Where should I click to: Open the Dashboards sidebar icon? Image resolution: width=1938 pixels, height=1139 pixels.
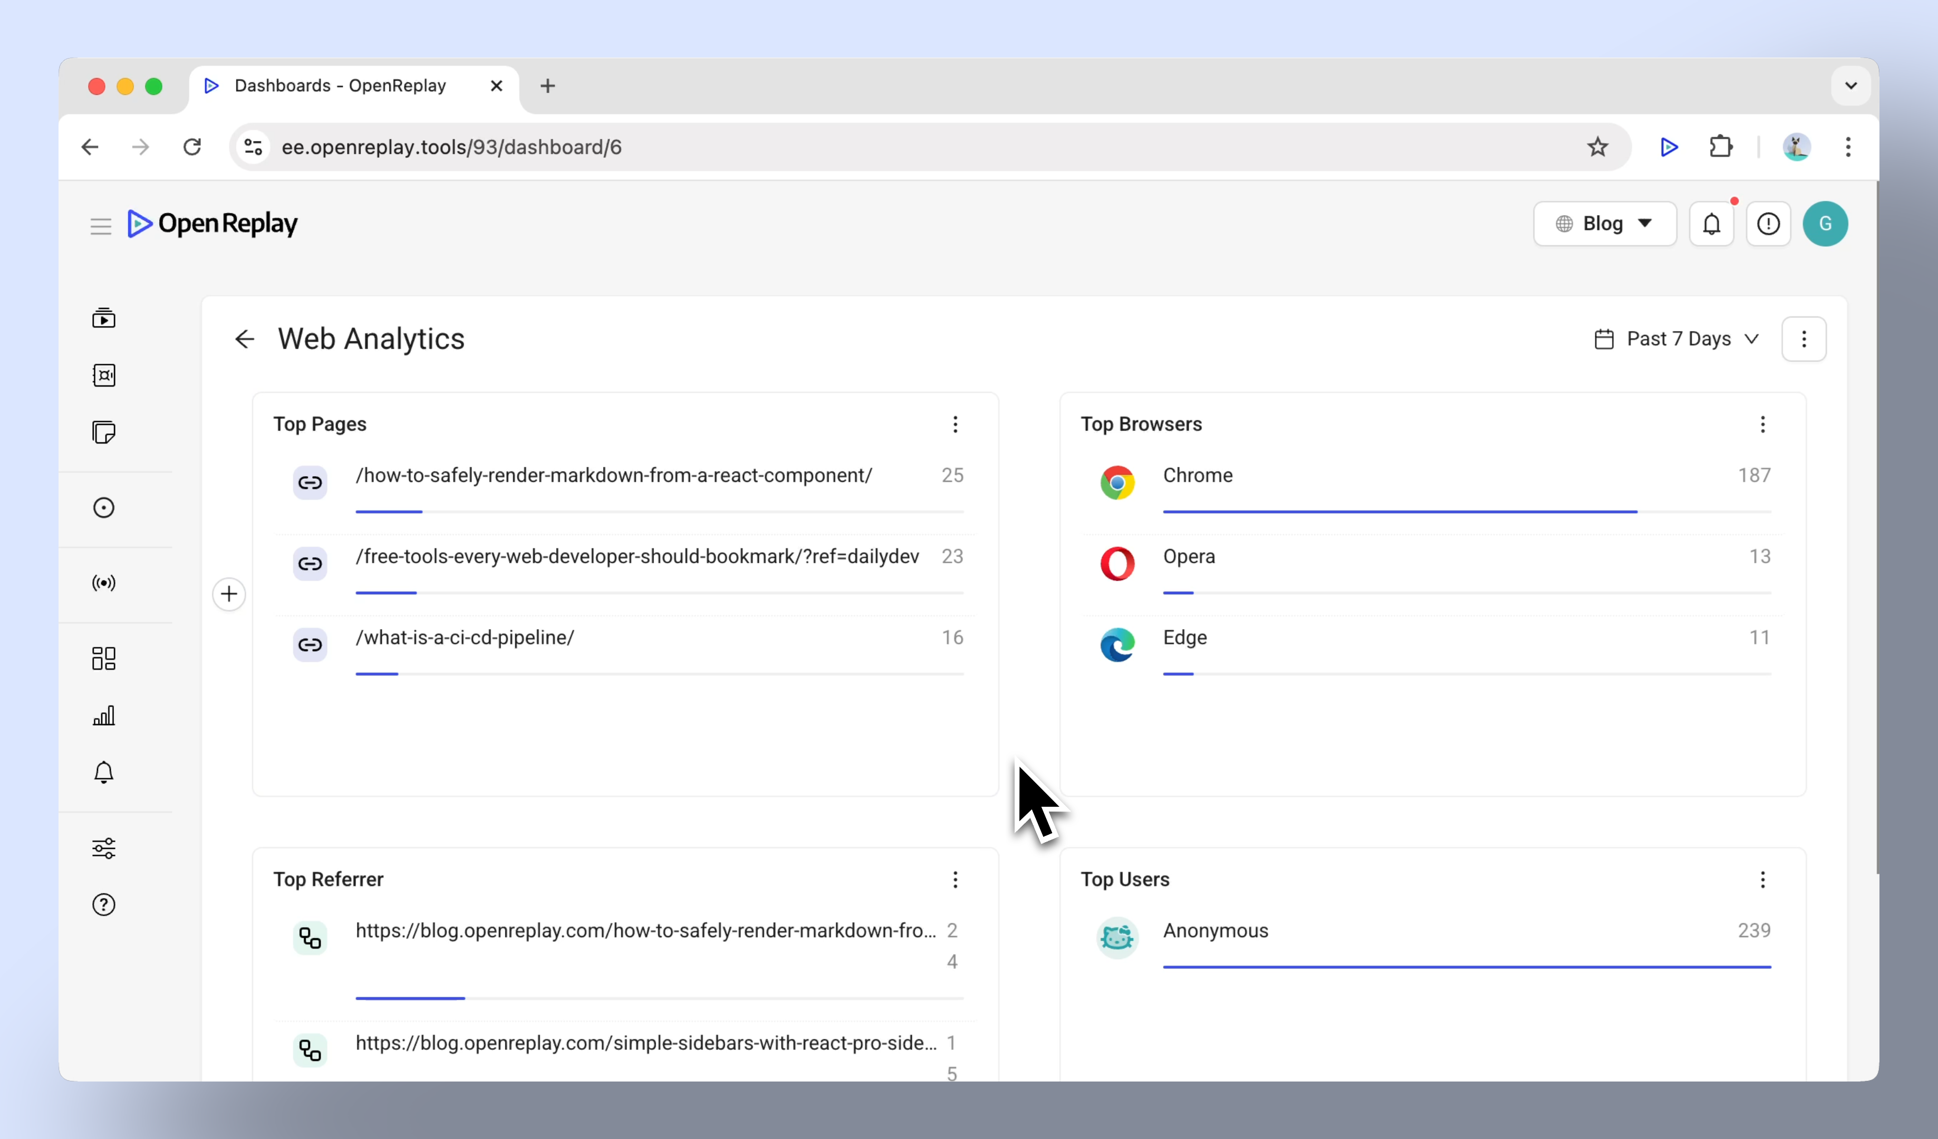pyautogui.click(x=104, y=658)
